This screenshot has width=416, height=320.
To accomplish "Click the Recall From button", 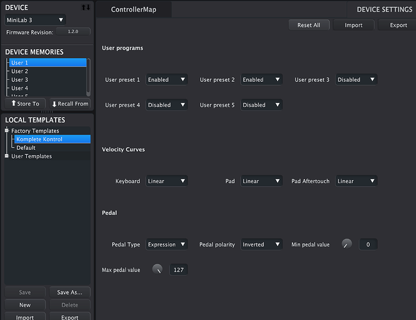I will 70,104.
